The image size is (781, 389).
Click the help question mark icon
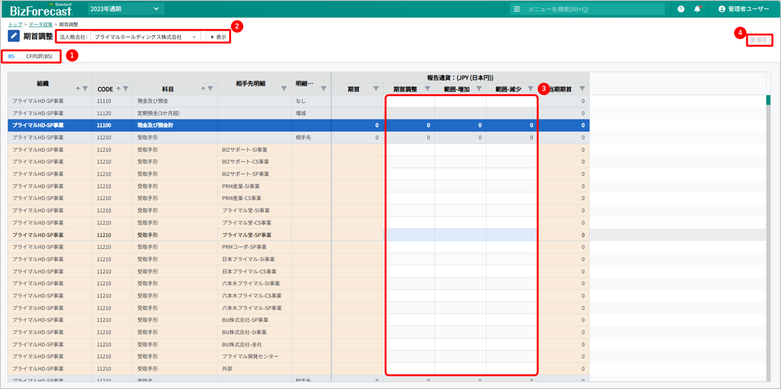point(681,9)
